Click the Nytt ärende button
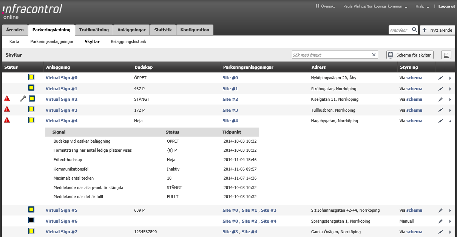Screen dimensions: 457x237 [x=437, y=30]
